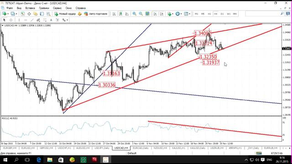Tile chart windows icon

(x=147, y=14)
